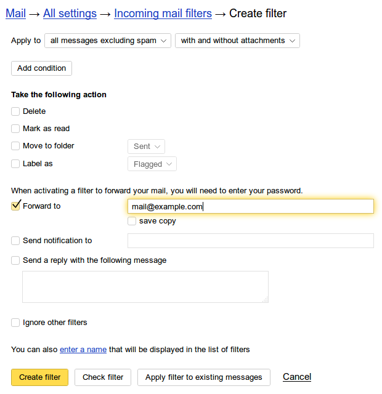Check the Move to folder box
This screenshot has width=382, height=394.
tap(15, 146)
